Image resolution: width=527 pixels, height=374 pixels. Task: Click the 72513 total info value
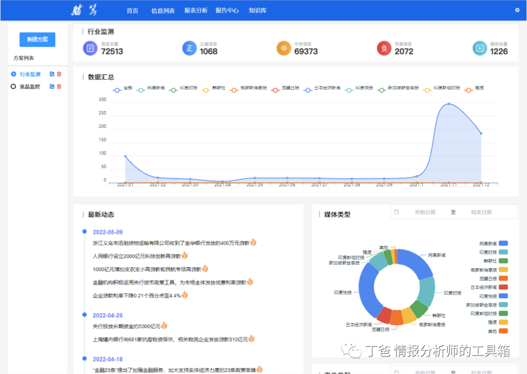(x=112, y=51)
